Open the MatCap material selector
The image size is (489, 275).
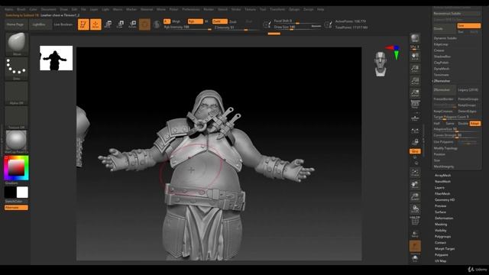[x=17, y=142]
